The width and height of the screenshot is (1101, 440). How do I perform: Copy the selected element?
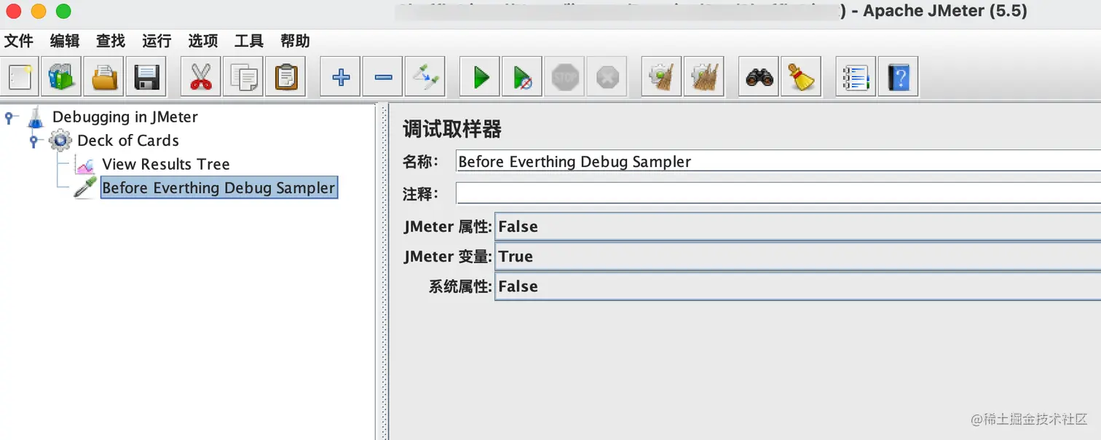pyautogui.click(x=243, y=76)
